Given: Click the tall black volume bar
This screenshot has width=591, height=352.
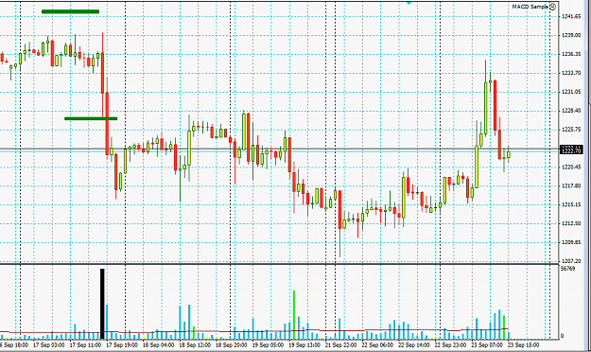Looking at the screenshot, I should 102,304.
